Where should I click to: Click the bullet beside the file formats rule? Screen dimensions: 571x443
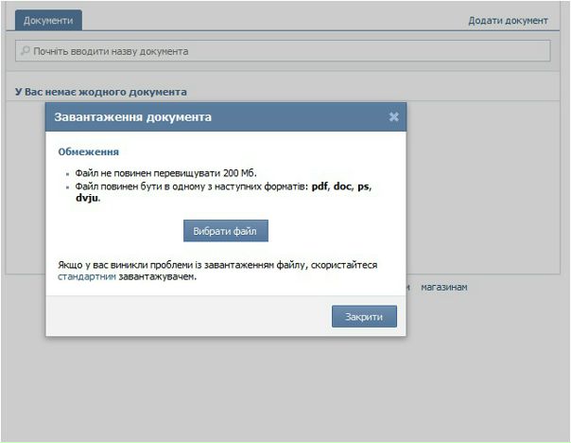point(69,187)
